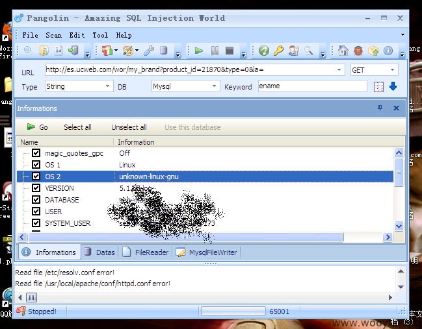The height and width of the screenshot is (329, 422).
Task: Open the Type String dropdown
Action: point(107,86)
